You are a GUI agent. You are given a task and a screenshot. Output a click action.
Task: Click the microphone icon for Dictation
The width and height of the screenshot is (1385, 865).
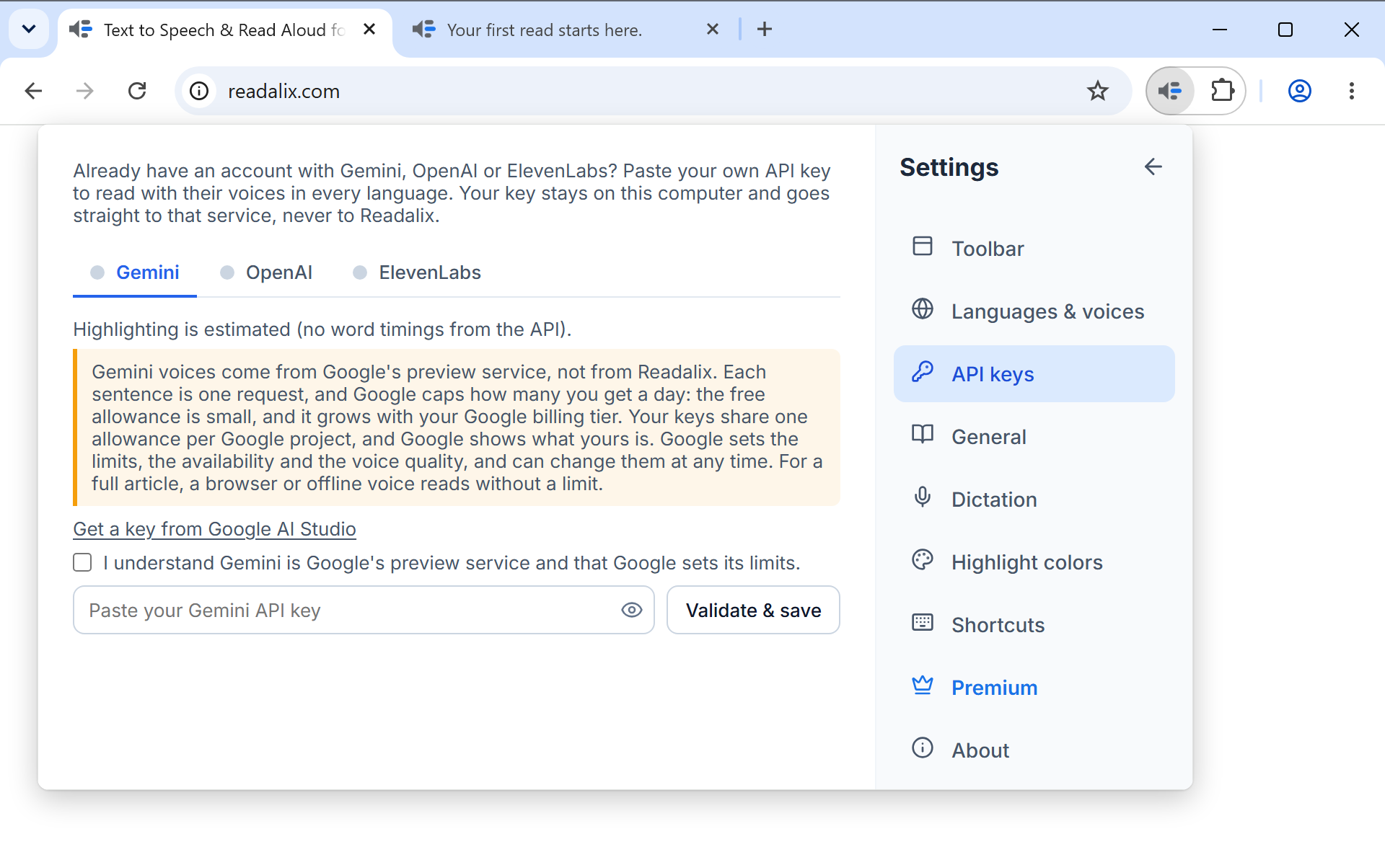pyautogui.click(x=923, y=497)
